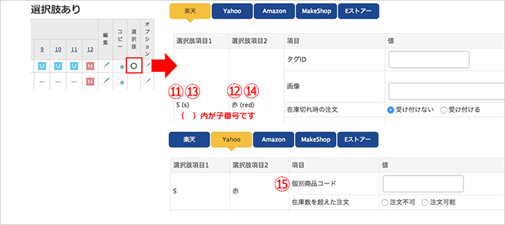The image size is (505, 225).
Task: Click the blue U badge under column 11
Action: [x=75, y=66]
